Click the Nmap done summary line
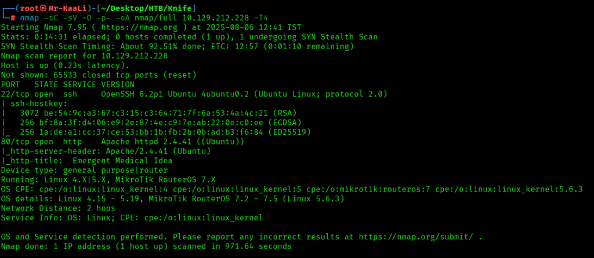 tap(146, 246)
